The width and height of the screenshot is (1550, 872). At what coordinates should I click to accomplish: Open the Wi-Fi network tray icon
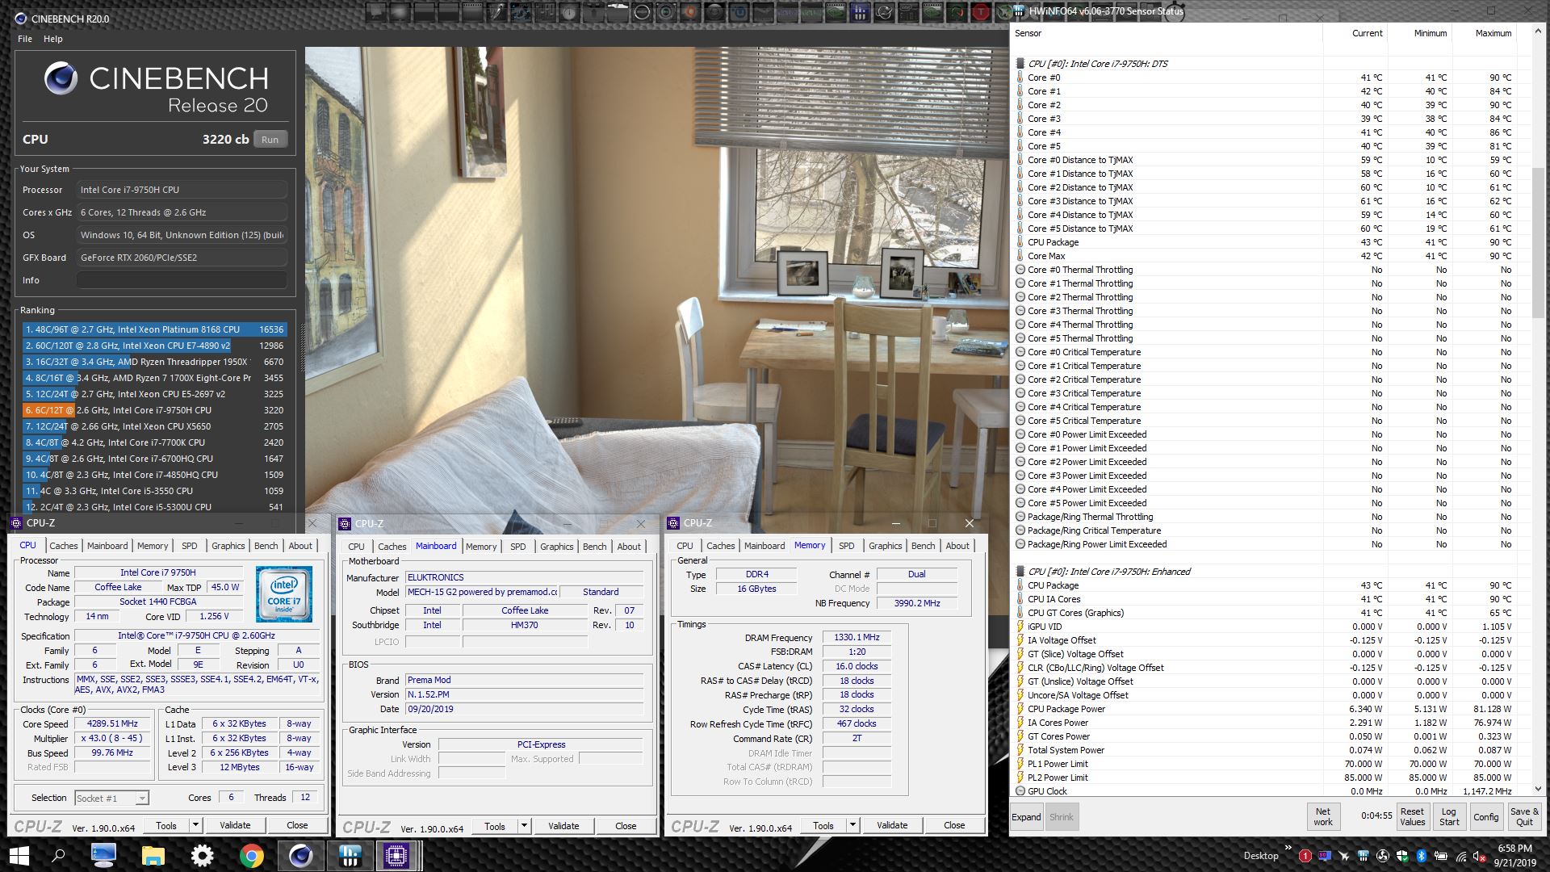[x=1461, y=857]
